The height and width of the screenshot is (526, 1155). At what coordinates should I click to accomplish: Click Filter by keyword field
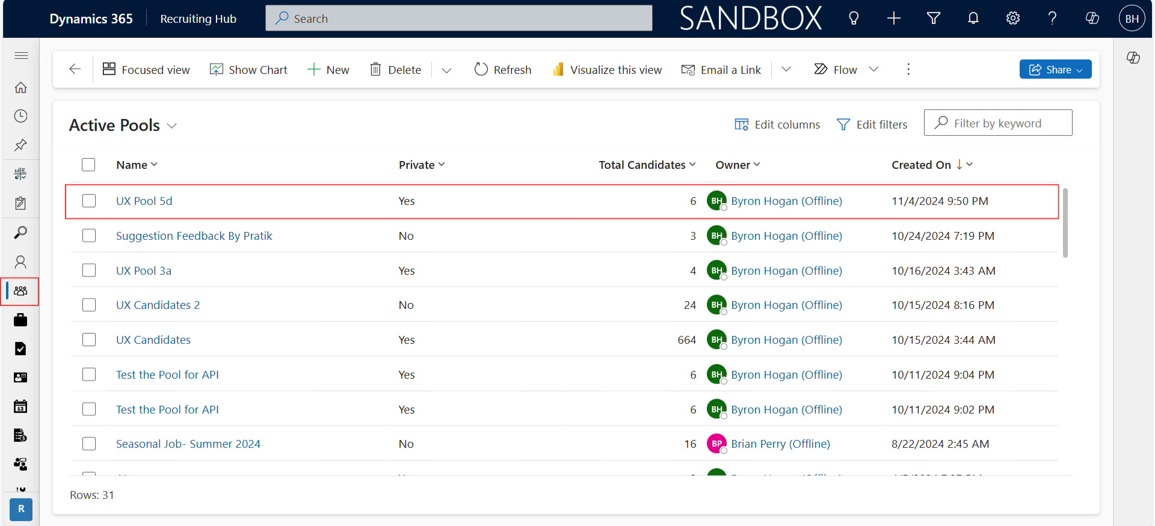click(x=998, y=123)
